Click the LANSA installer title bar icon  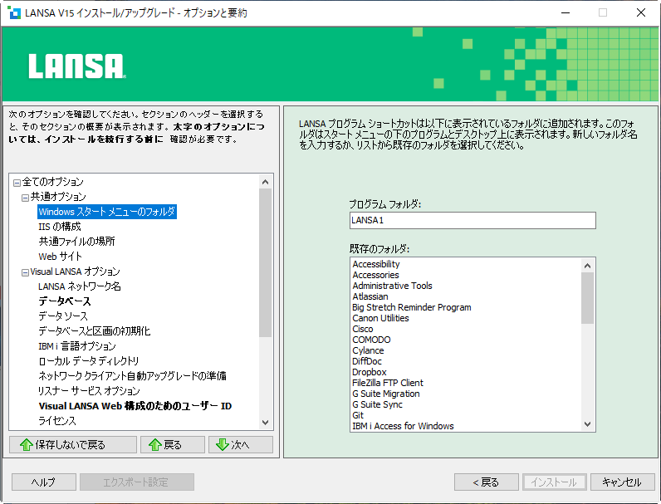[x=14, y=12]
